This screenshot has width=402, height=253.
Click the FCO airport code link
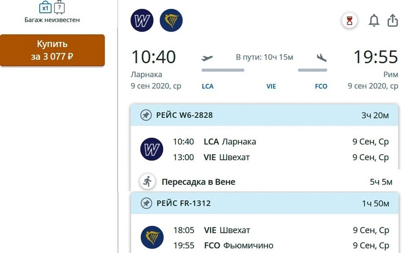click(321, 86)
